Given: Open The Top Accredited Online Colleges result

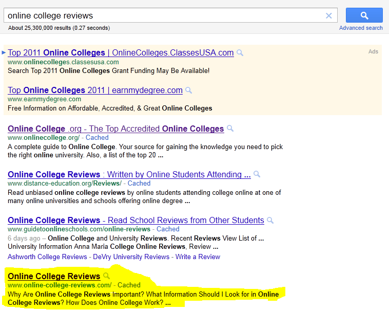Looking at the screenshot, I should pyautogui.click(x=116, y=129).
